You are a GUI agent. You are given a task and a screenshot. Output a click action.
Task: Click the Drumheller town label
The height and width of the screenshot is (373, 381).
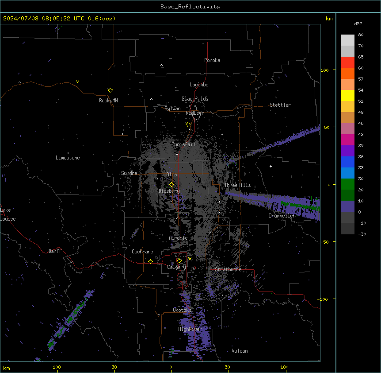click(x=282, y=216)
